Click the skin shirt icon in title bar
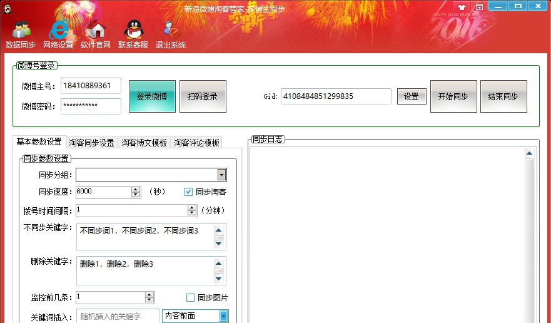This screenshot has height=323, width=551. pyautogui.click(x=462, y=7)
